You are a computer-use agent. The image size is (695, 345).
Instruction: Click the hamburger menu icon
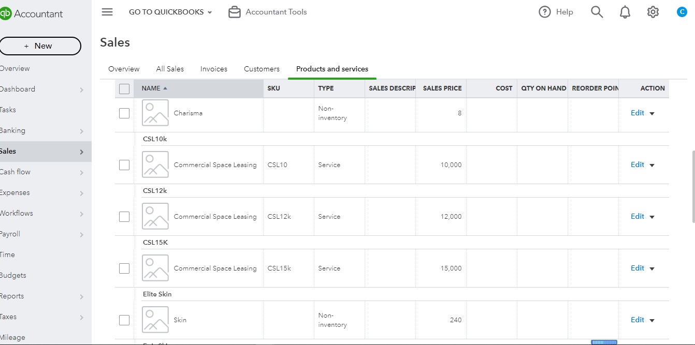pyautogui.click(x=107, y=12)
